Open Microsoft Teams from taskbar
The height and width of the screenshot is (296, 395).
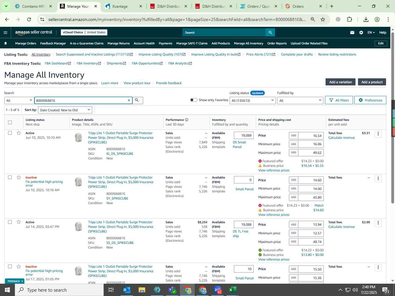172,290
